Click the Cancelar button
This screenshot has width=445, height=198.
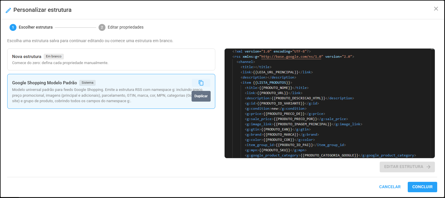390,187
